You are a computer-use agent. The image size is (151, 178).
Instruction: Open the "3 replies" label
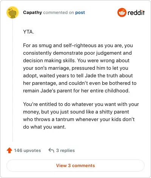pyautogui.click(x=65, y=150)
